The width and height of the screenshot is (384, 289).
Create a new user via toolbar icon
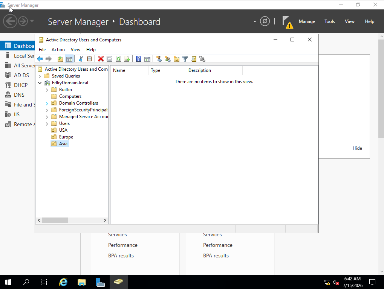click(x=159, y=59)
